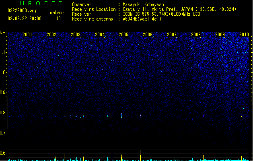Click the 2009 time axis marker
Image resolution: width=253 pixels, height=161 pixels.
(220, 35)
